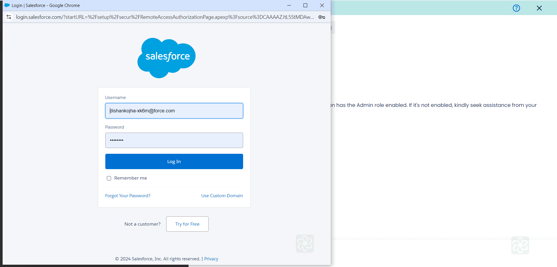557x267 pixels.
Task: Open Forgot Your Password link
Action: [x=128, y=196]
